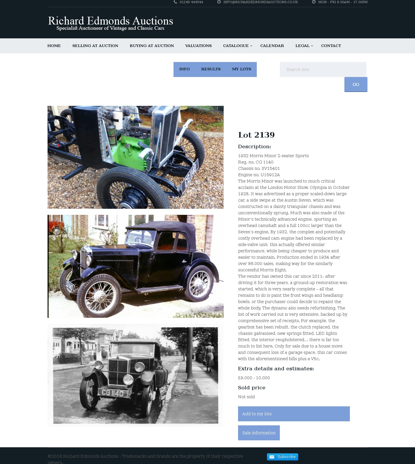Click the estimate text £9,000 - 10,000
Viewport: 415px width, 464px height.
pos(254,378)
